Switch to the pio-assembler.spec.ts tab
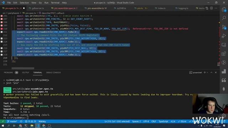This screenshot has height=128, width=228. pyautogui.click(x=64, y=8)
